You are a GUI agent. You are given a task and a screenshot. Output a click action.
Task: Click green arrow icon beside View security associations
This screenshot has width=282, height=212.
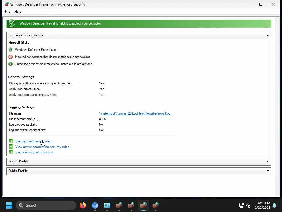pyautogui.click(x=11, y=152)
